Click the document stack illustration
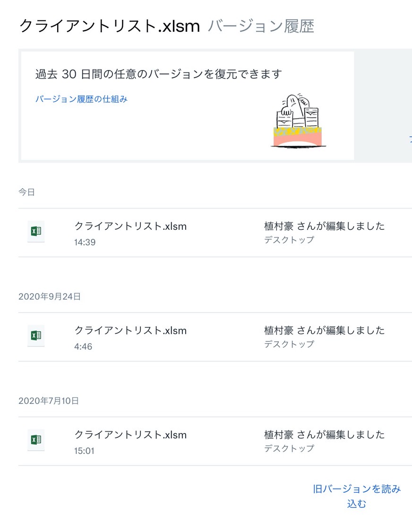The image size is (412, 523). tap(298, 121)
